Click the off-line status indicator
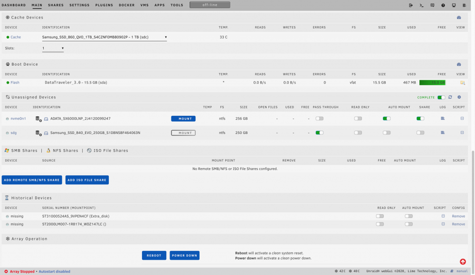 point(209,5)
